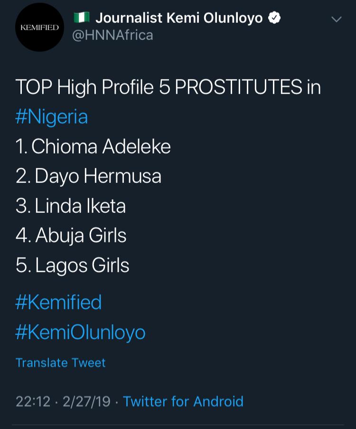
Task: Open the #Nigeria hashtag
Action: point(52,117)
